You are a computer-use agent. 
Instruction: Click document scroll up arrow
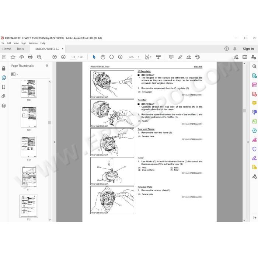(x=244, y=64)
